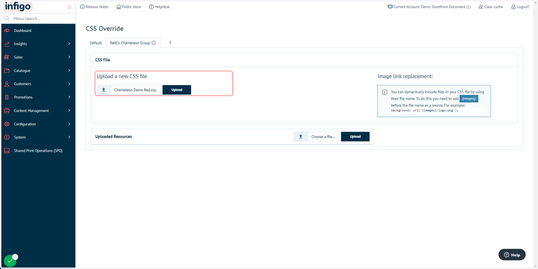Screen dimensions: 538x269
Task: Click the Upload a new CSS file heading
Action: [x=122, y=77]
